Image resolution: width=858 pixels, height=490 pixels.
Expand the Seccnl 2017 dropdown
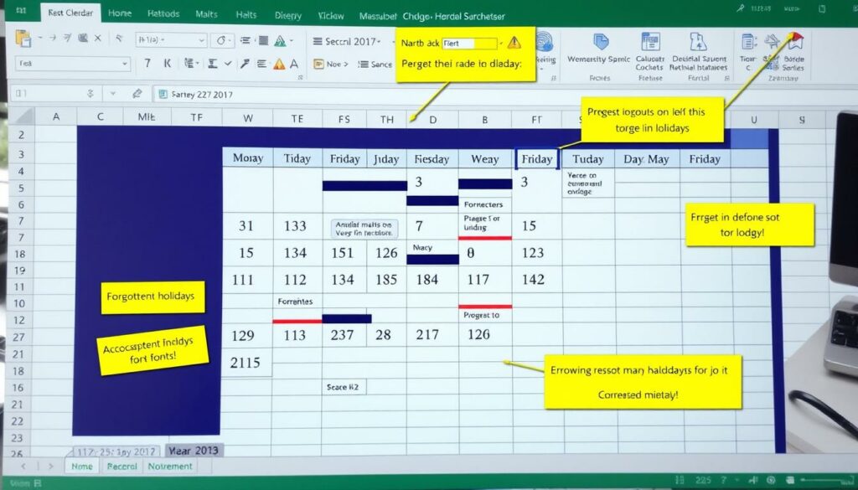(380, 42)
